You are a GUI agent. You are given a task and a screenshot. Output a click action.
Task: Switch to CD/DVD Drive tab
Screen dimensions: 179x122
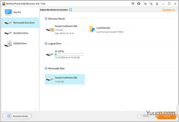[20, 44]
